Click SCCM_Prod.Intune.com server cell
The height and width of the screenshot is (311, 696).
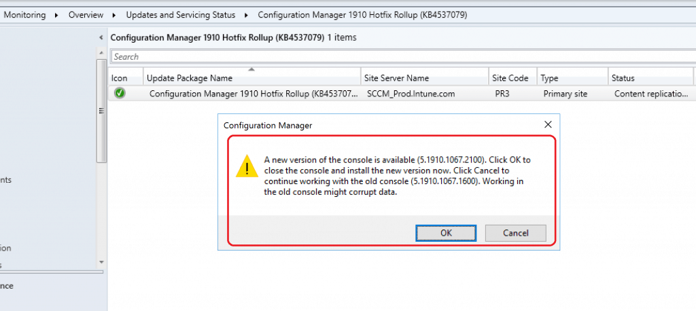pyautogui.click(x=411, y=94)
